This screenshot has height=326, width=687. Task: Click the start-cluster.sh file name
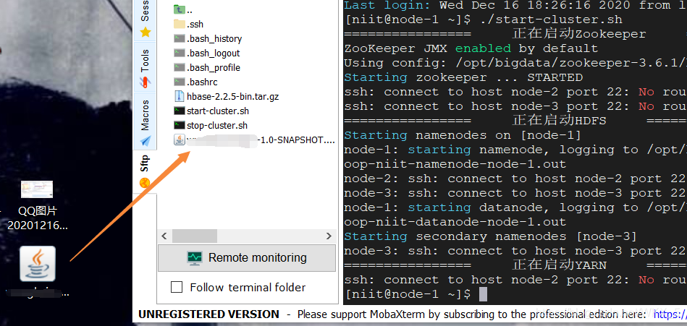[218, 111]
